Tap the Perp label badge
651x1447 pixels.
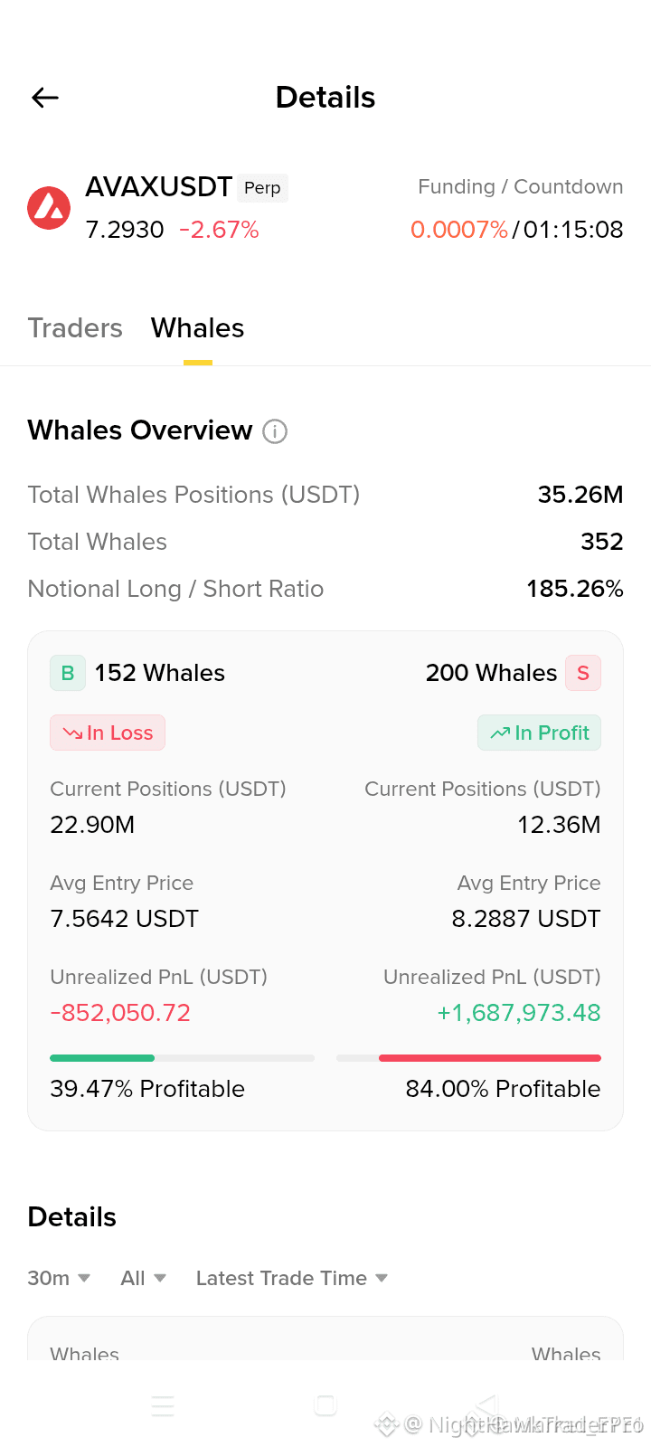pos(262,188)
